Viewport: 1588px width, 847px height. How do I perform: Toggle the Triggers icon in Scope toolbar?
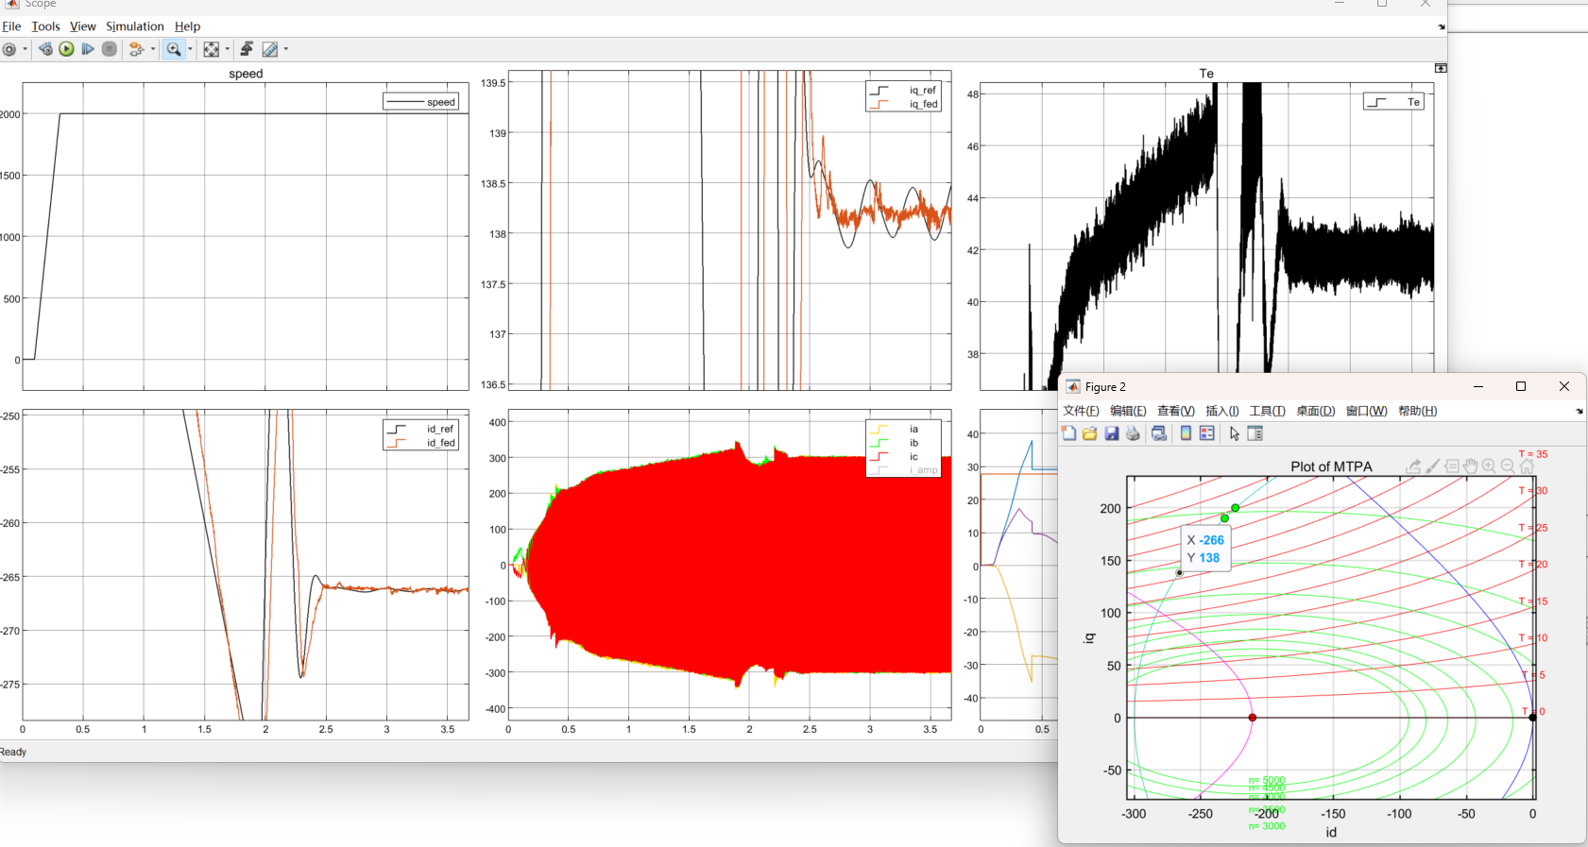[x=247, y=49]
